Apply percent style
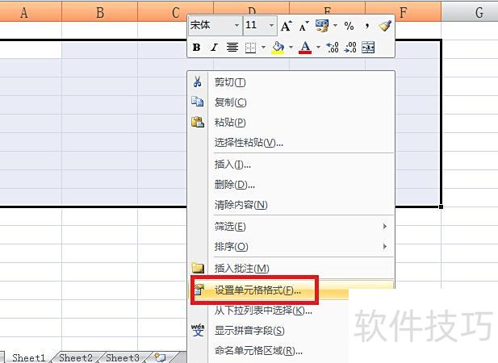Screen dimensions: 498x363 point(349,26)
